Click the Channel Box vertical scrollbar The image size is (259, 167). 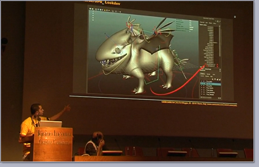tap(220, 41)
